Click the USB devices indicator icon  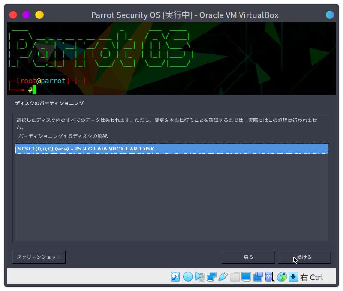(222, 277)
